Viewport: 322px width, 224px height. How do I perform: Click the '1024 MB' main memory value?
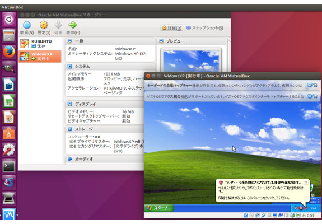[x=111, y=74]
